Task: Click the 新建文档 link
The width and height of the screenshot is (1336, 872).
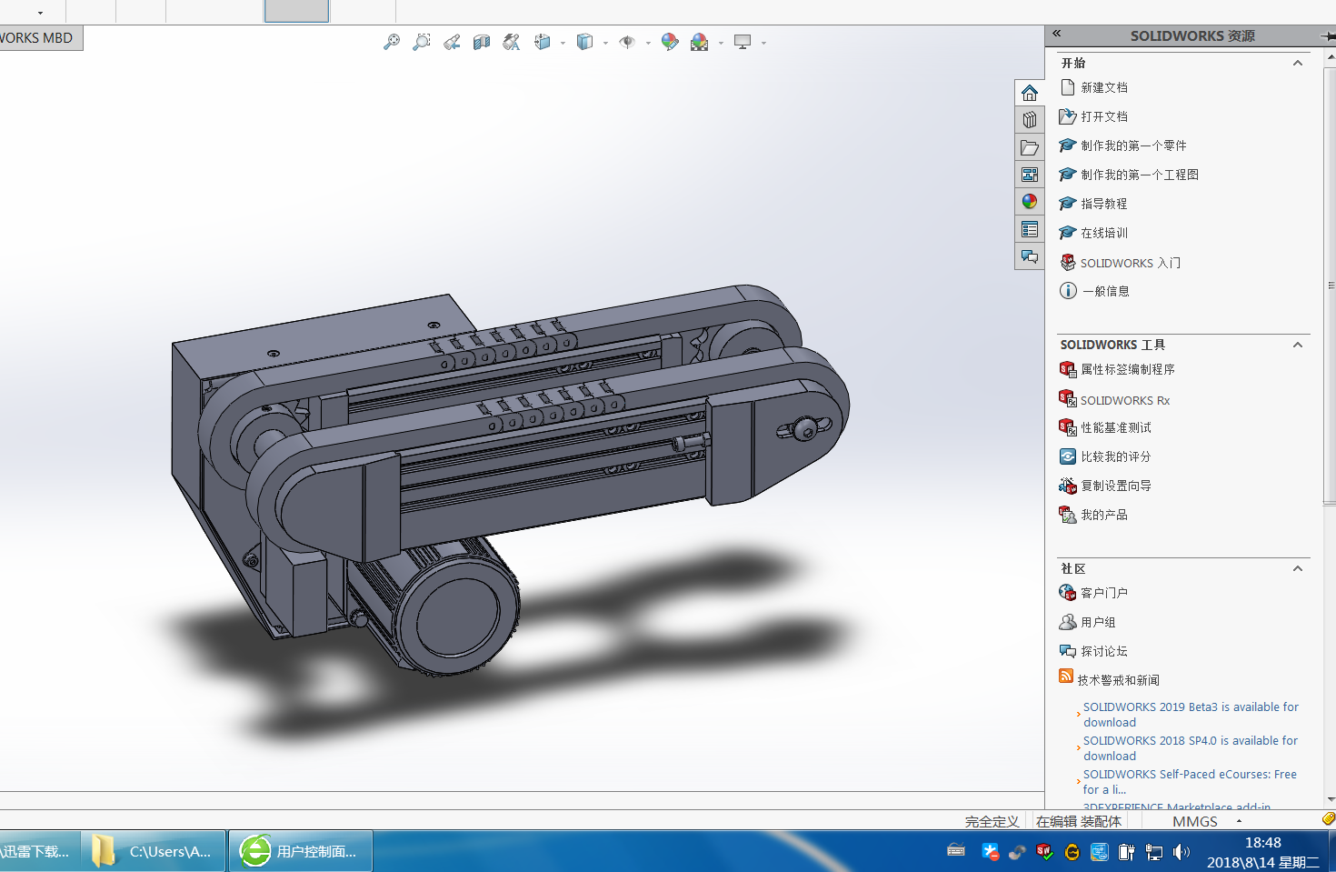Action: [1103, 87]
